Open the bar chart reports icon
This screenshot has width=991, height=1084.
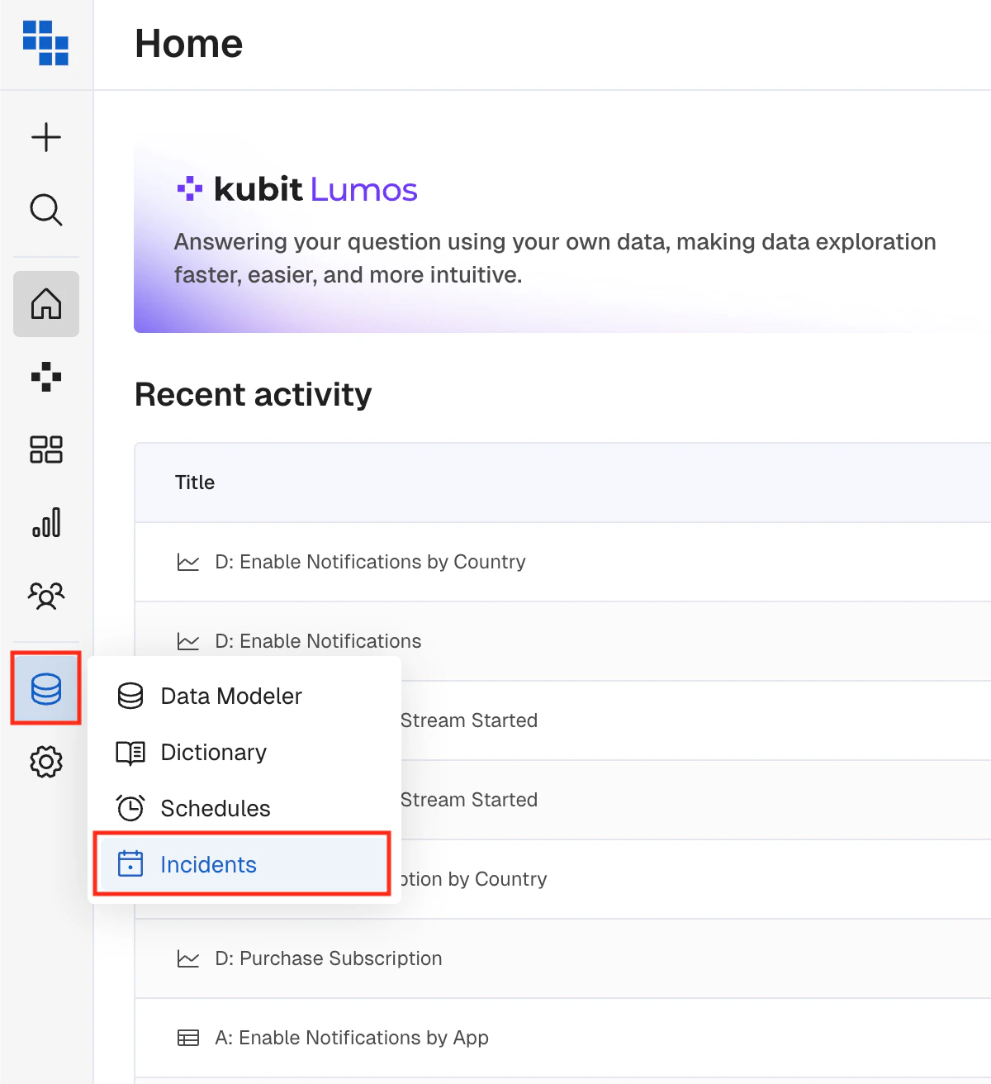tap(46, 522)
